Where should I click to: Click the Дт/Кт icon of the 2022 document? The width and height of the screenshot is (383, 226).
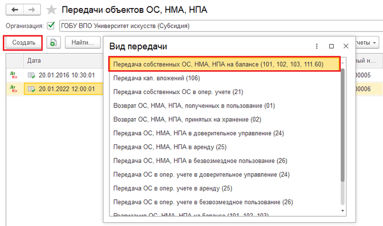tap(13, 89)
